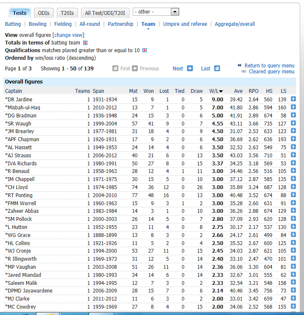Sort by the Ave column header
304x315 pixels.
point(238,91)
